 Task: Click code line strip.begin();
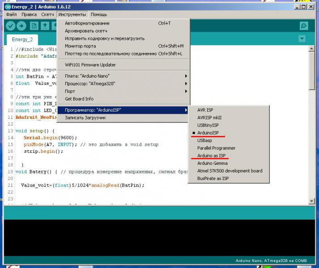43,151
